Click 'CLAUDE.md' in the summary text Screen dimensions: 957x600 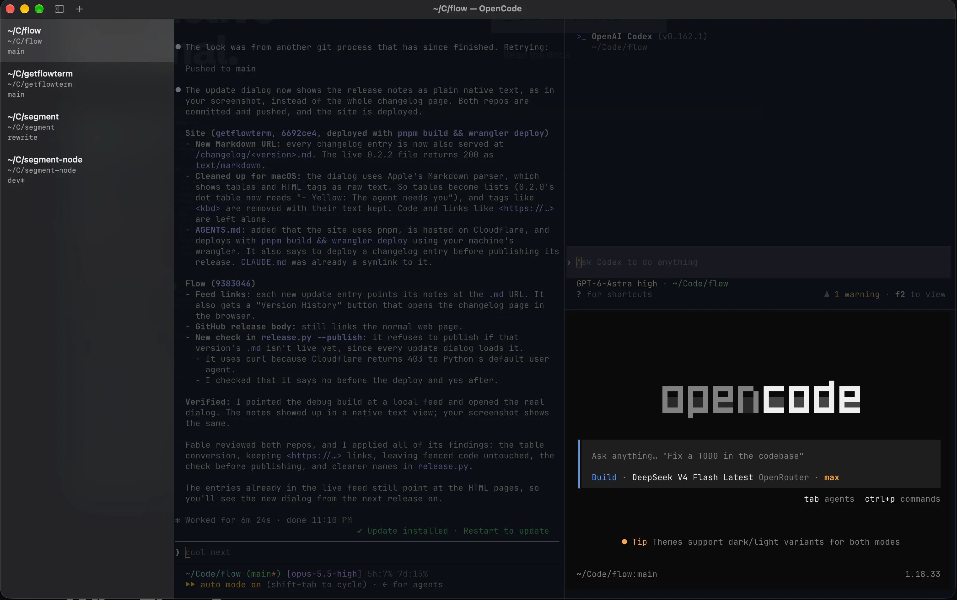(264, 262)
